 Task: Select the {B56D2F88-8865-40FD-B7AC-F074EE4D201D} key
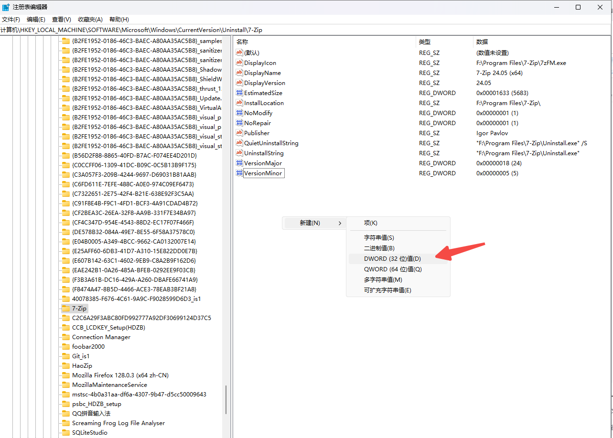click(134, 156)
